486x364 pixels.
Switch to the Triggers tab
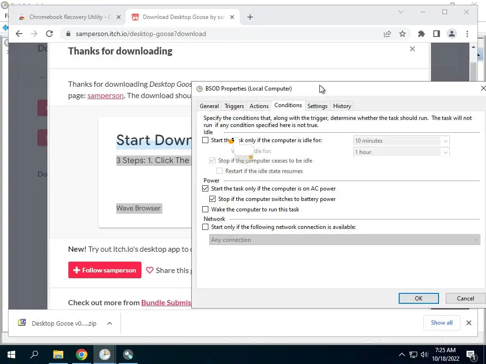234,106
